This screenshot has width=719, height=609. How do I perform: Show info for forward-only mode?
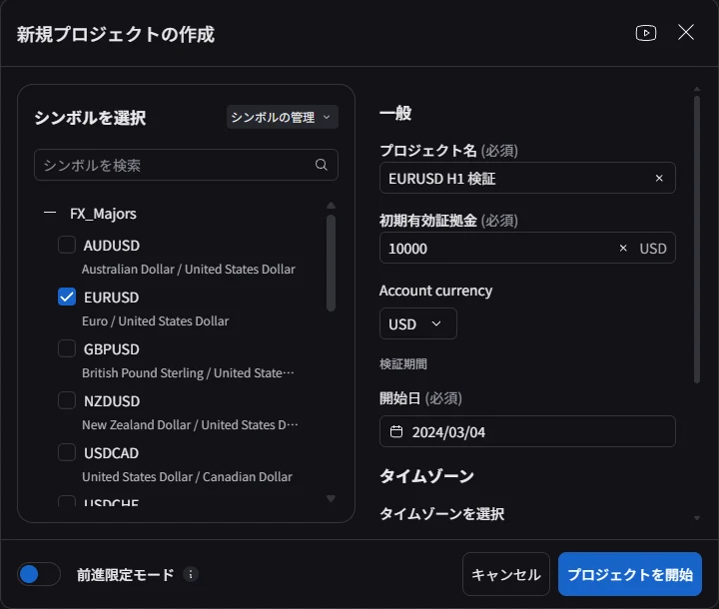(191, 574)
